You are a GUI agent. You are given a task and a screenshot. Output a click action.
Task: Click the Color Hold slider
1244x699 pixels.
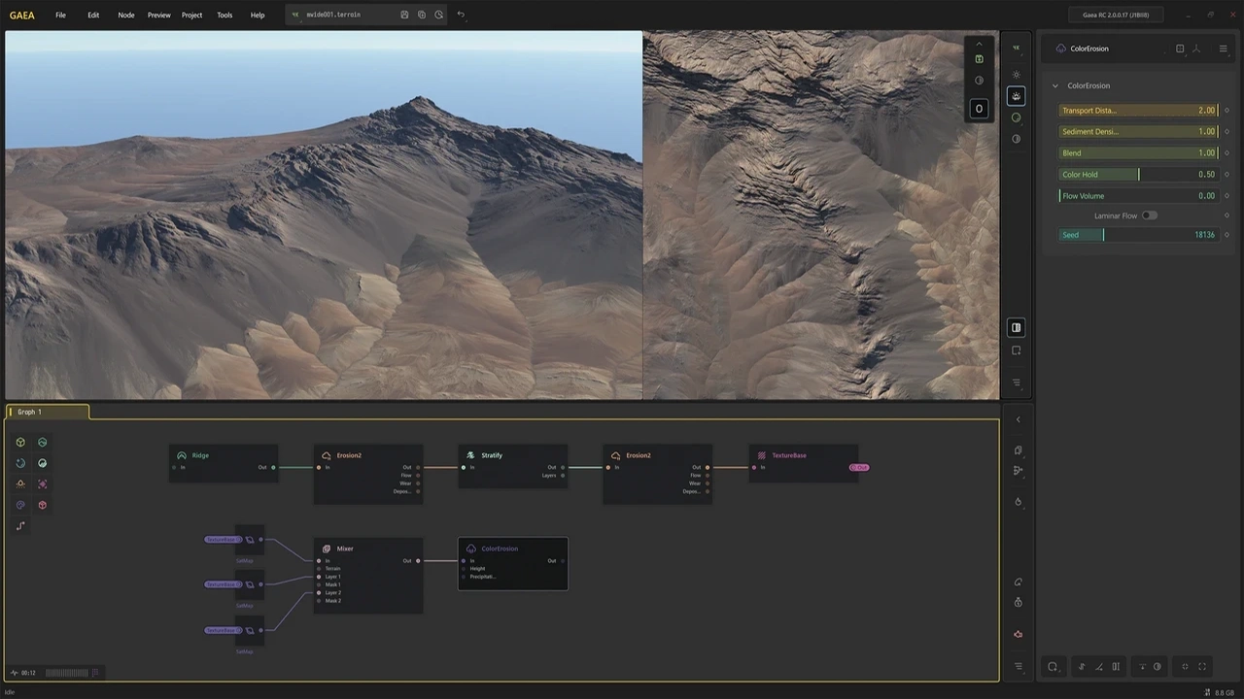click(1137, 175)
